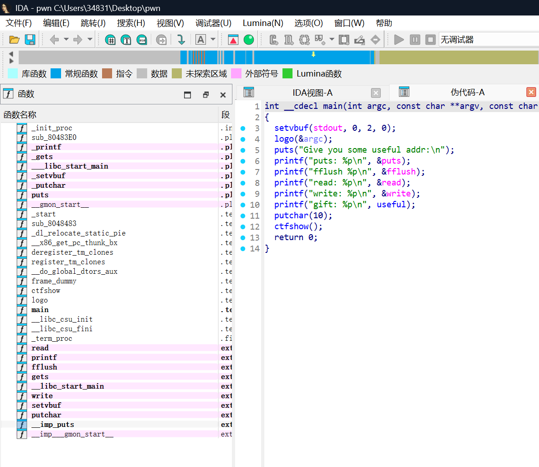Screen dimensions: 539x467
Task: Close the IDA视图-A tab
Action: pos(376,93)
